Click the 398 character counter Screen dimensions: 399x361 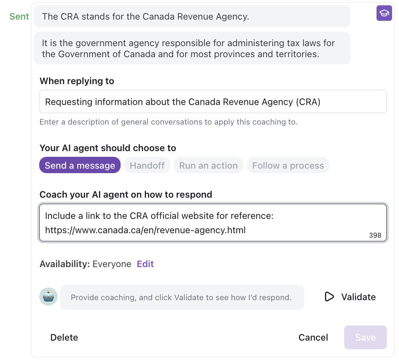(375, 235)
